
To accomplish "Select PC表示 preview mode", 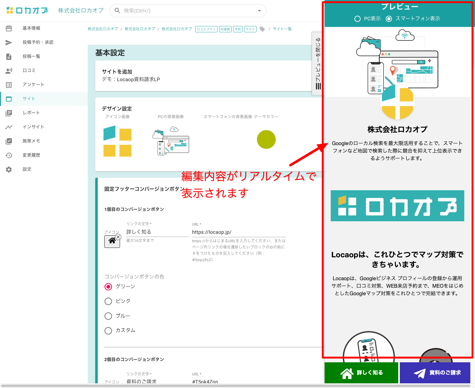I will click(x=358, y=19).
